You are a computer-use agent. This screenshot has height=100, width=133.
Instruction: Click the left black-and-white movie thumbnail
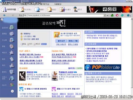(x=22, y=76)
